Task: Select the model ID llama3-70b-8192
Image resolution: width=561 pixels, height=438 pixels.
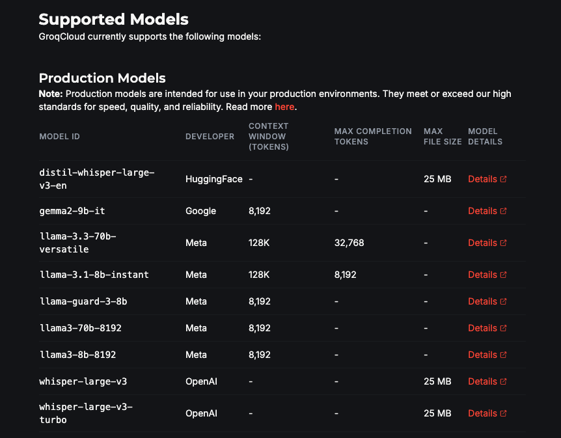Action: pyautogui.click(x=81, y=328)
